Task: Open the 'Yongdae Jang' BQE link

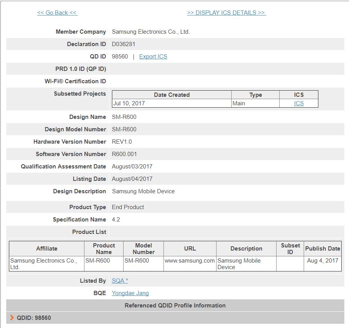Action: click(x=130, y=293)
